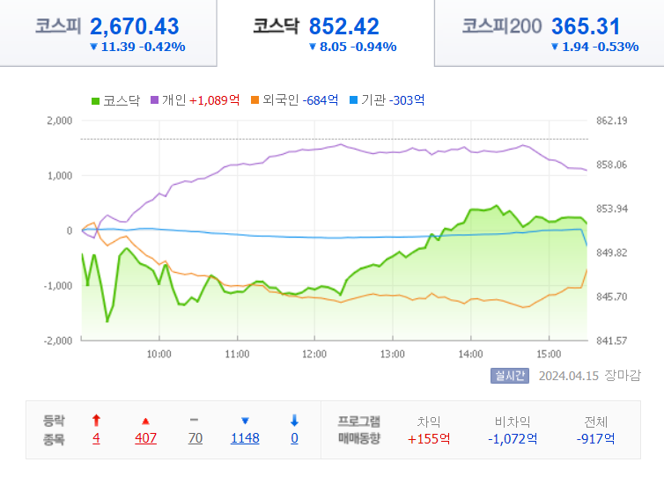Click the 862.19 right axis label
This screenshot has height=484, width=664.
pyautogui.click(x=611, y=121)
